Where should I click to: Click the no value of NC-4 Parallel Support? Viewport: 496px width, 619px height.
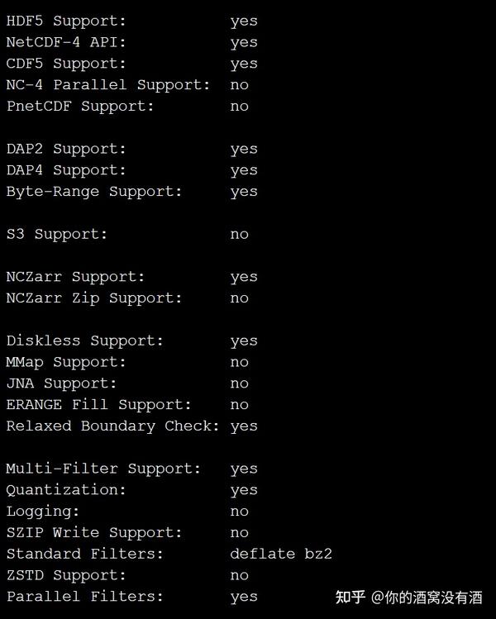[239, 85]
